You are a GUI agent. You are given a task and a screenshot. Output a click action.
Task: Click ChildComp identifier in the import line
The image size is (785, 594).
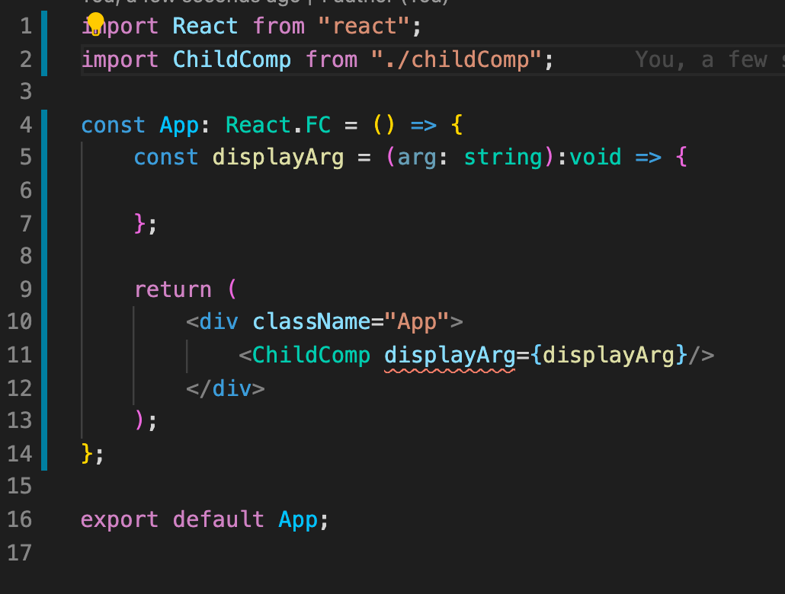[232, 59]
